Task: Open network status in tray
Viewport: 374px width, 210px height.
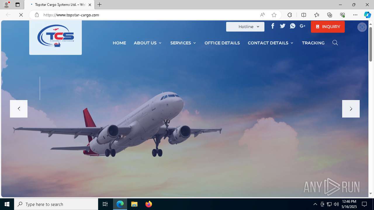Action: (329, 204)
